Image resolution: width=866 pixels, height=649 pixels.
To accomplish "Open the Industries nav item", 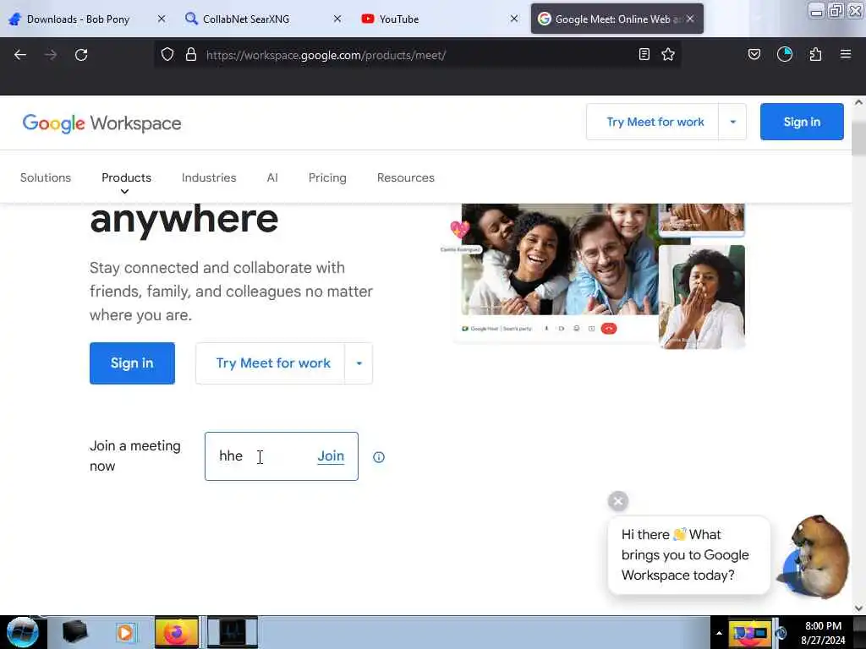I will point(209,177).
